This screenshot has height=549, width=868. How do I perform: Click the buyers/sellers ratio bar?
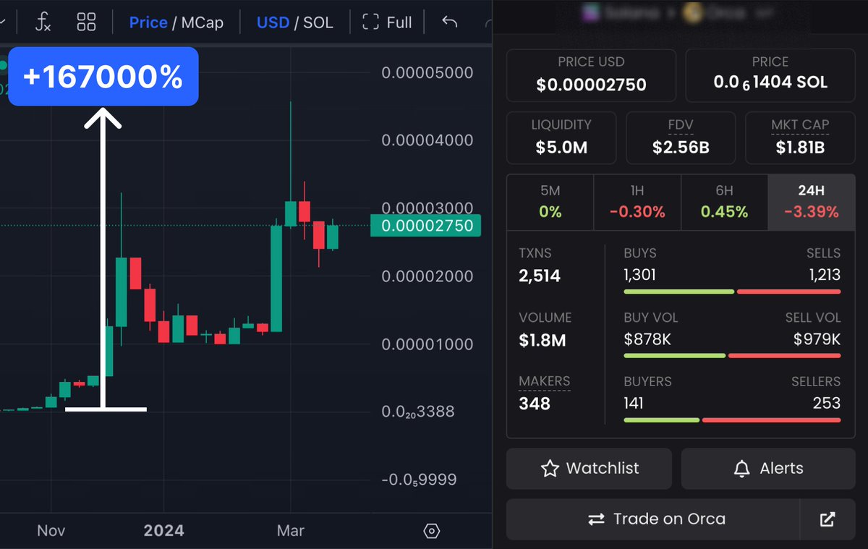(732, 420)
